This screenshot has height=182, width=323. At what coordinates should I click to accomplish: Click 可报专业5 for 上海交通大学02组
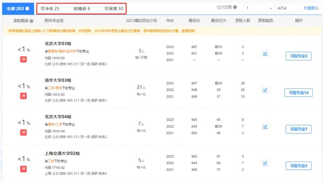click(298, 166)
